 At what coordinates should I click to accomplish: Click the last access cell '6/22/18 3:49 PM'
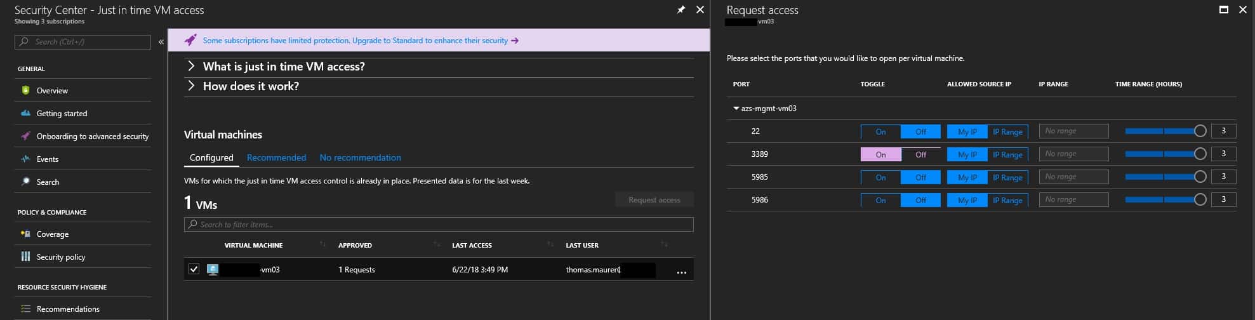pyautogui.click(x=480, y=270)
